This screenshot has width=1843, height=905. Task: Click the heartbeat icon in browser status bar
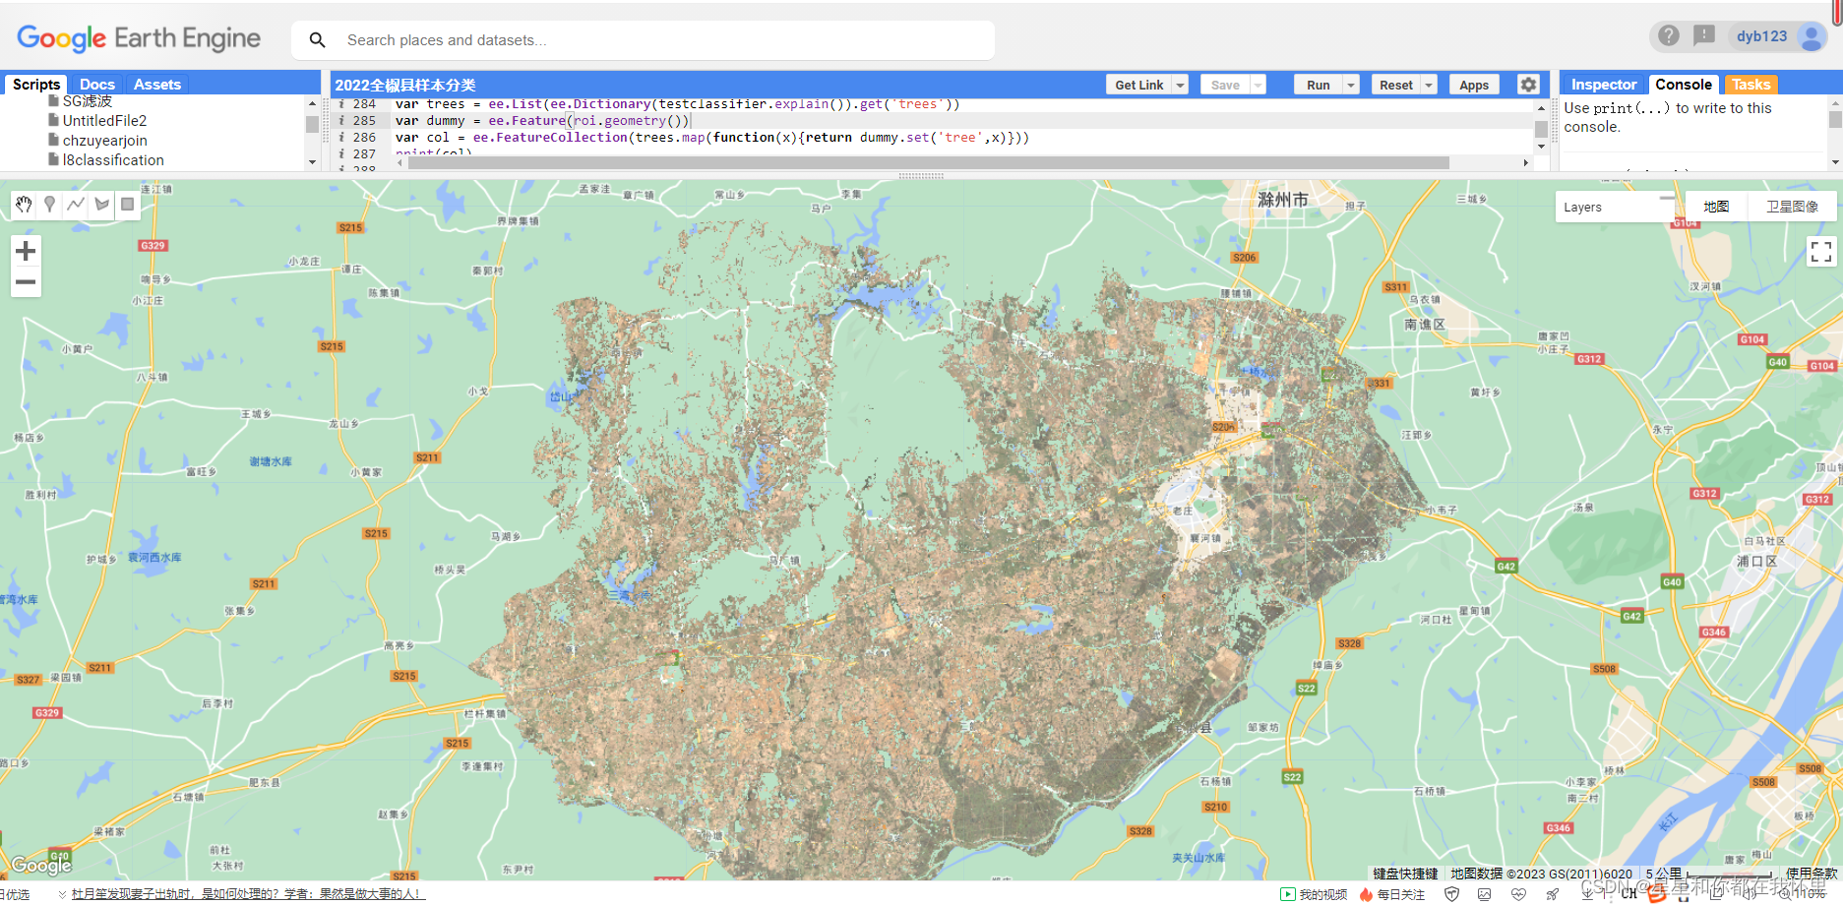1518,894
